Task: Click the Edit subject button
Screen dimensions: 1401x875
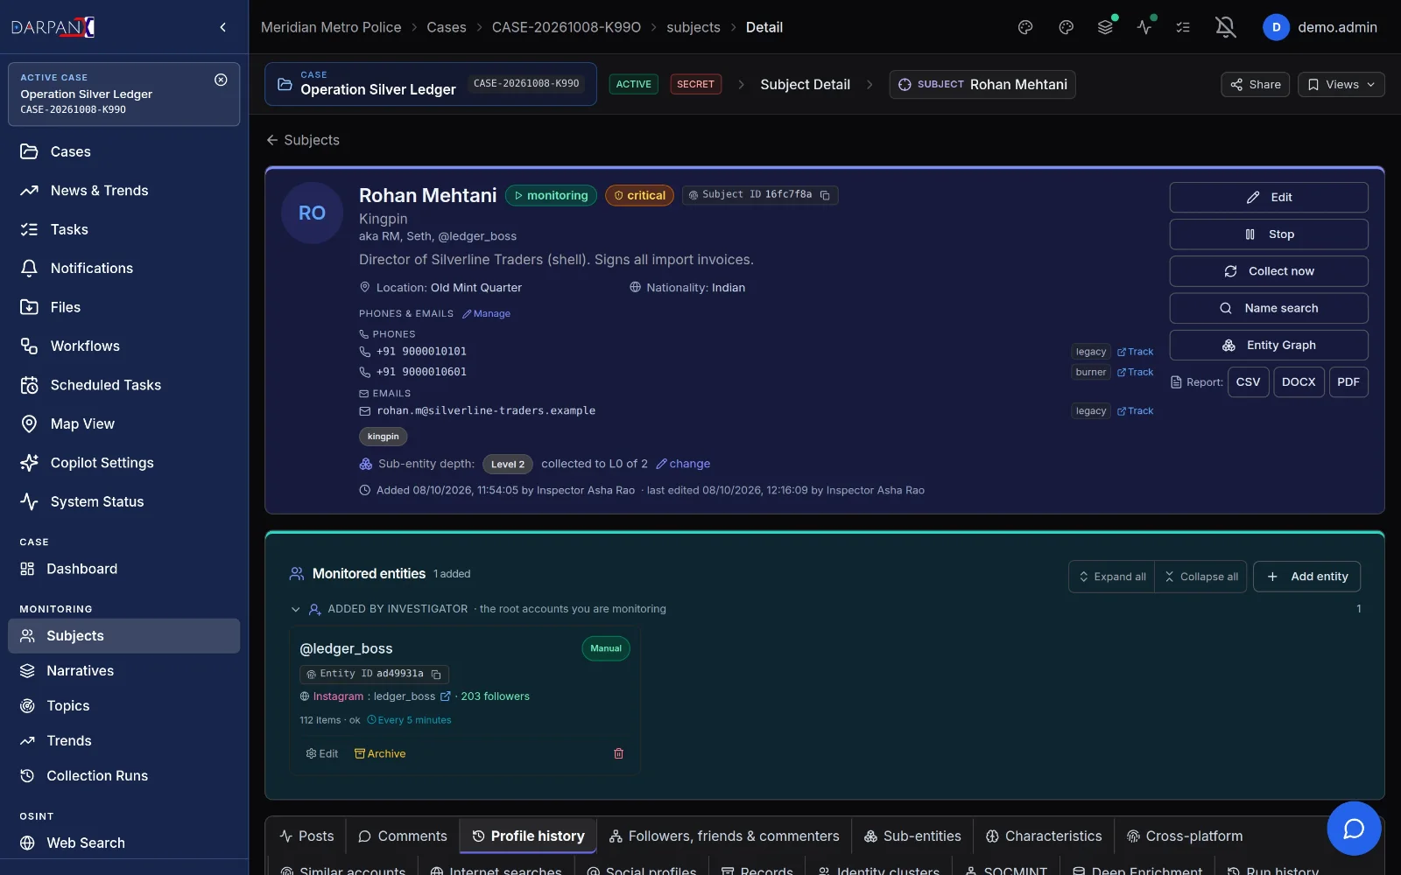Action: coord(1269,198)
